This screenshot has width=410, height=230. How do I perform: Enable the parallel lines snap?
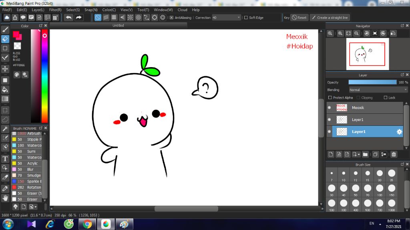pos(106,18)
